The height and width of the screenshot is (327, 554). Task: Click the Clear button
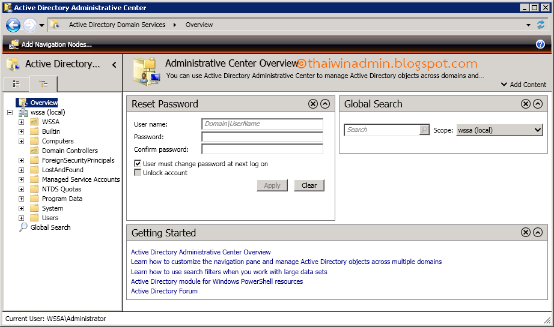coord(309,185)
